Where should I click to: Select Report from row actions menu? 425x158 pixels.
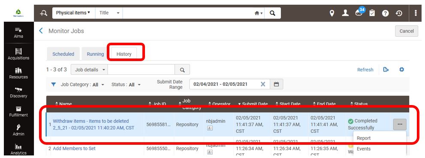click(x=364, y=138)
